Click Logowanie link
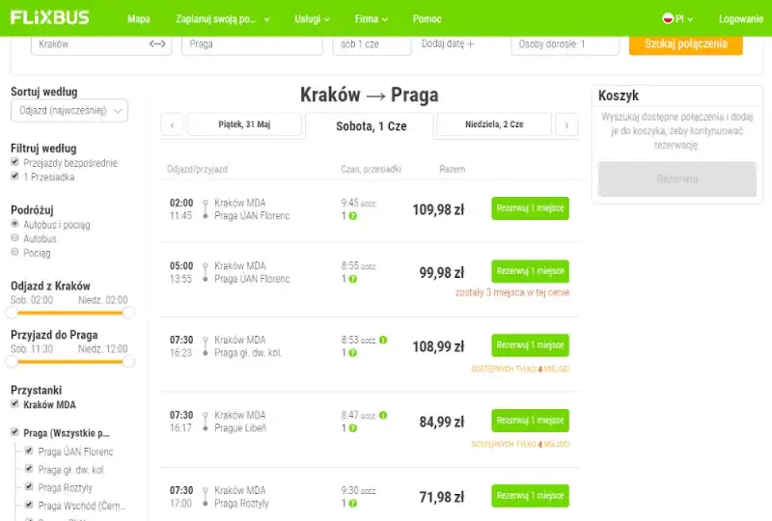Viewport: 772px width, 521px height. coord(740,19)
